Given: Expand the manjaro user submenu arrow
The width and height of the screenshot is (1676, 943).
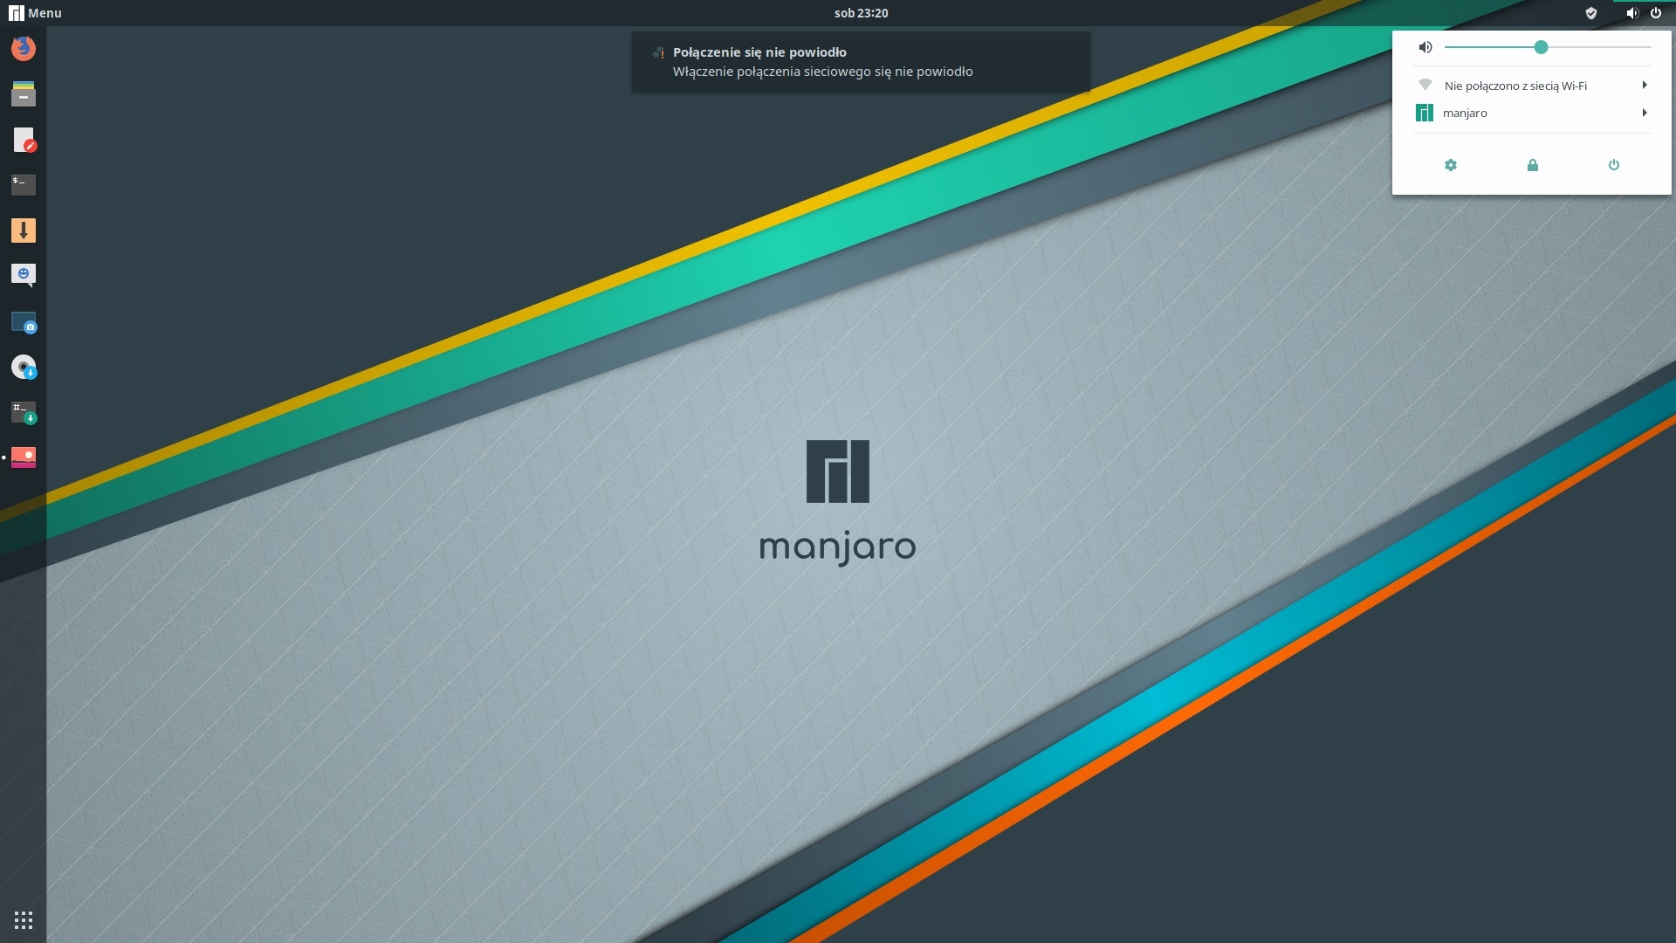Looking at the screenshot, I should tap(1645, 113).
